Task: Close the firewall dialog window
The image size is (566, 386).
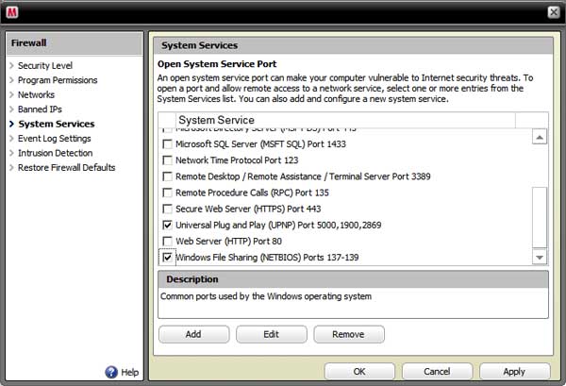Action: tap(553, 11)
